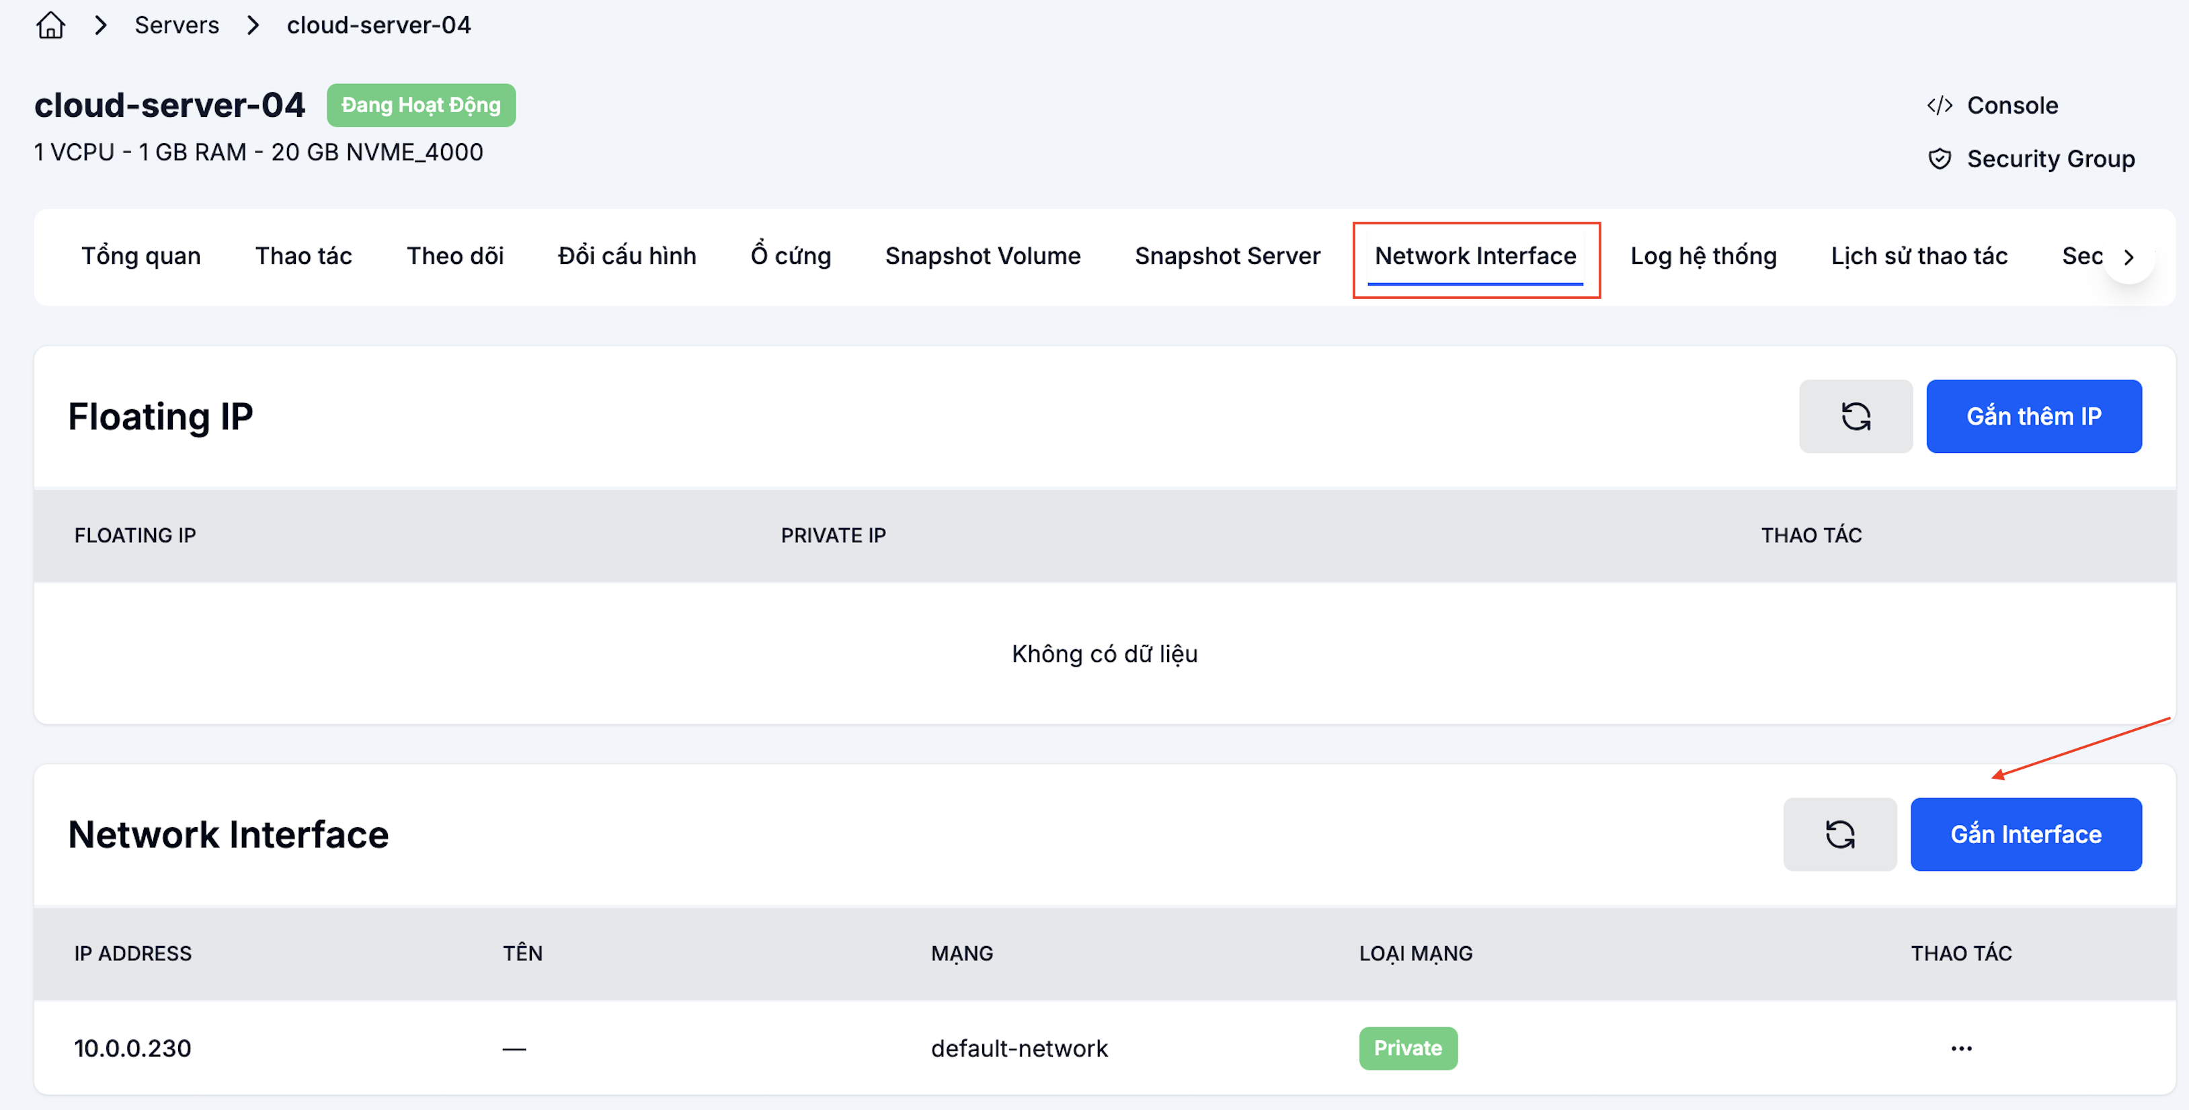Open the Console link

pos(2012,105)
